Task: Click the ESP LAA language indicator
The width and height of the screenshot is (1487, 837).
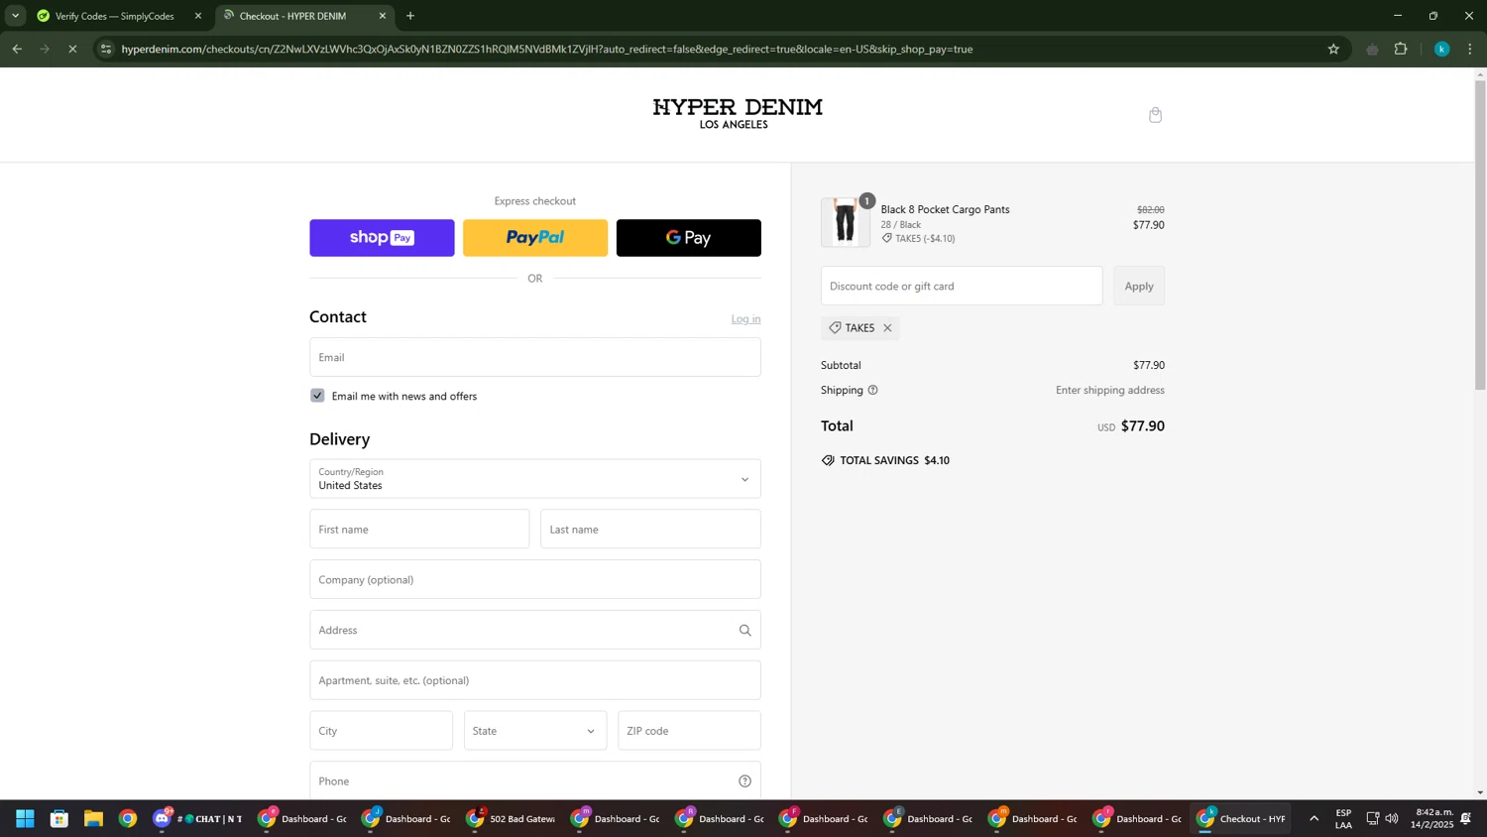Action: tap(1343, 818)
